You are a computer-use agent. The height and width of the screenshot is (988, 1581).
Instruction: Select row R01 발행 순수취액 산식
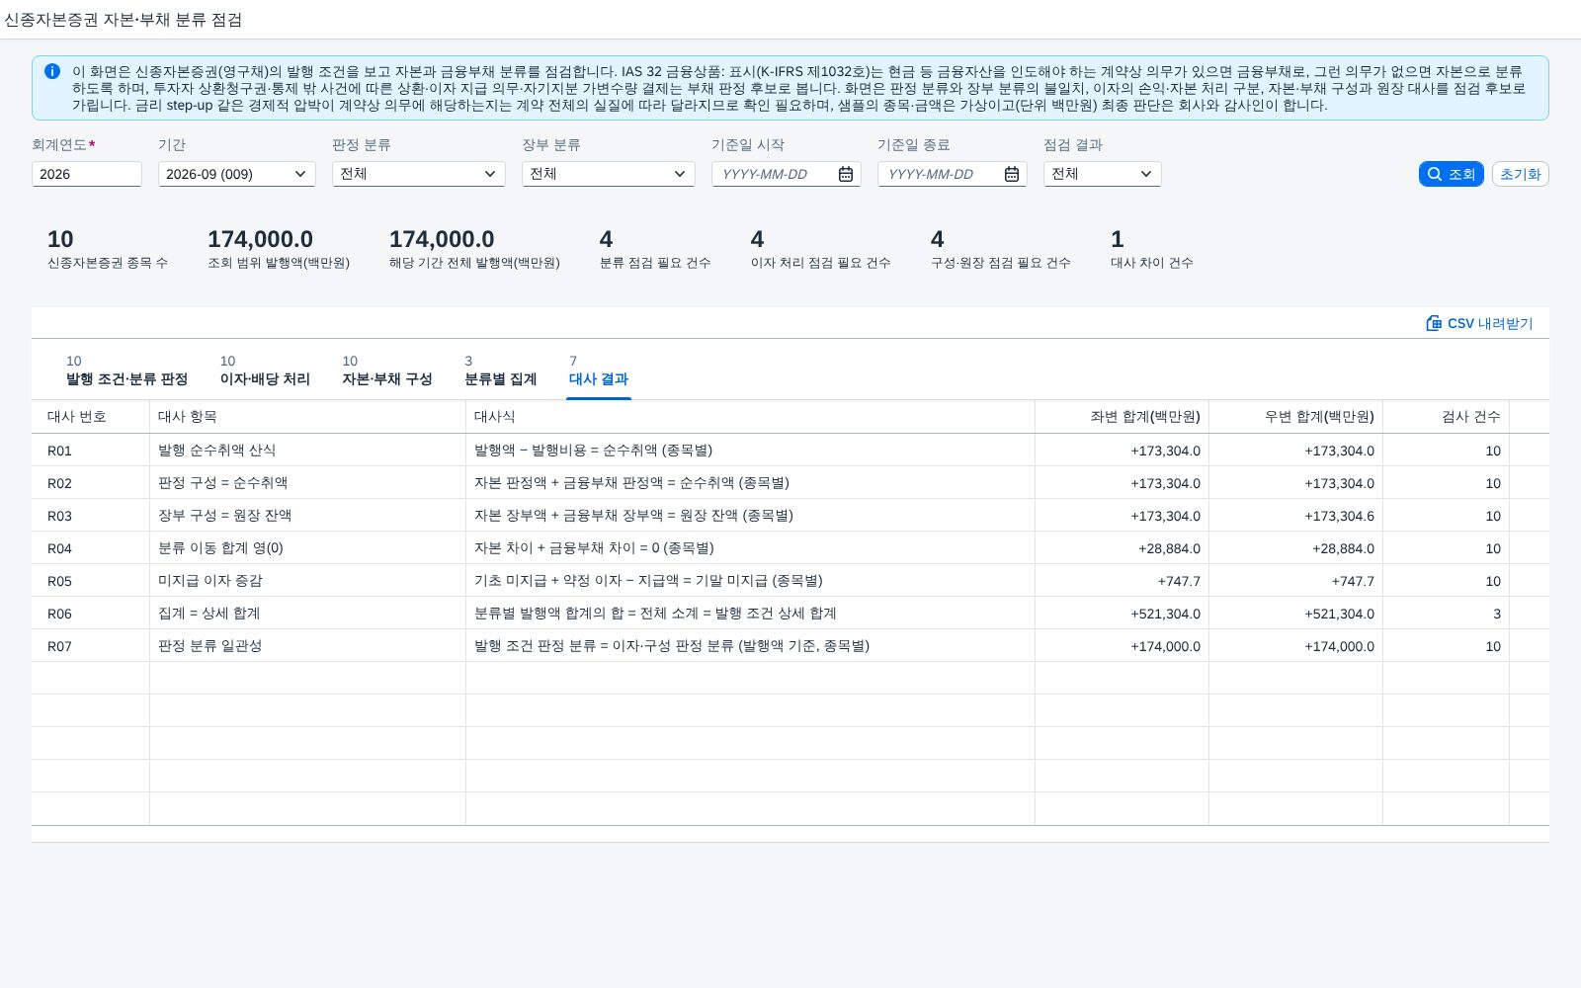click(790, 451)
